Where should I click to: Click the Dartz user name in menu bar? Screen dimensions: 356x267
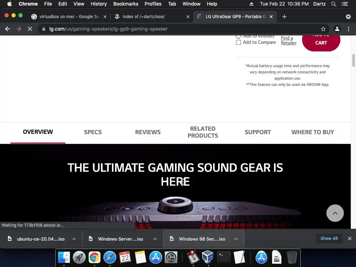click(319, 4)
